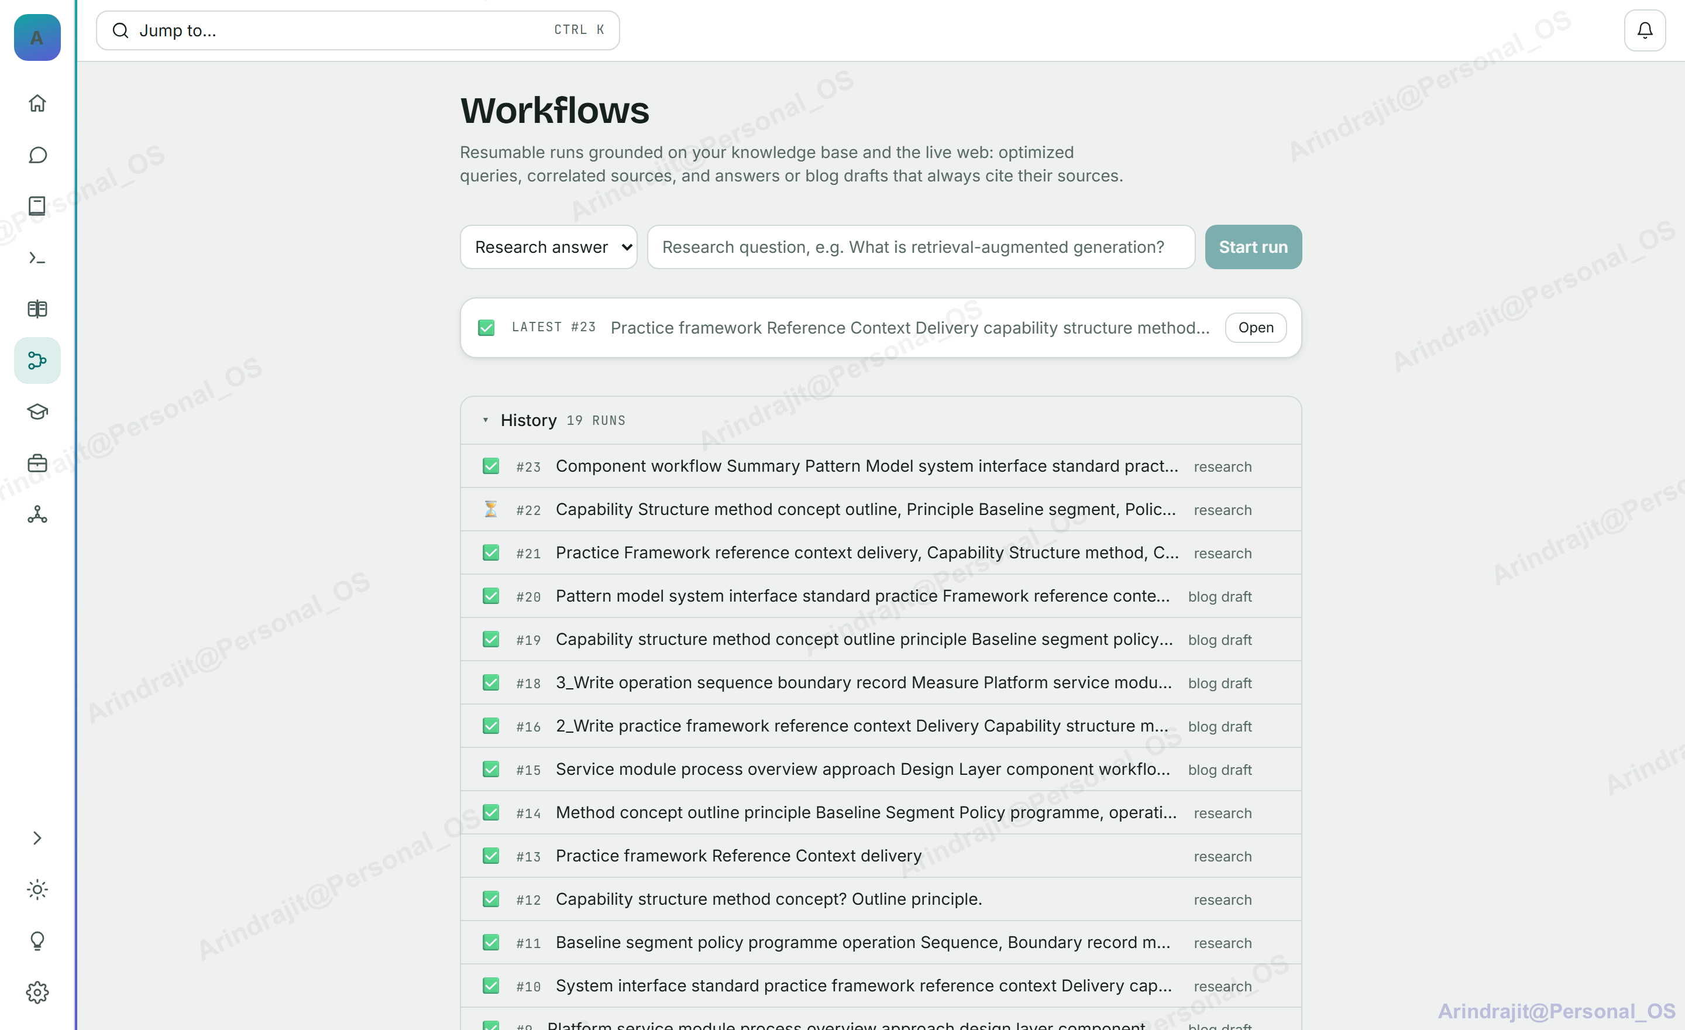Click the "research" tag on run #13
1685x1030 pixels.
pyautogui.click(x=1222, y=856)
